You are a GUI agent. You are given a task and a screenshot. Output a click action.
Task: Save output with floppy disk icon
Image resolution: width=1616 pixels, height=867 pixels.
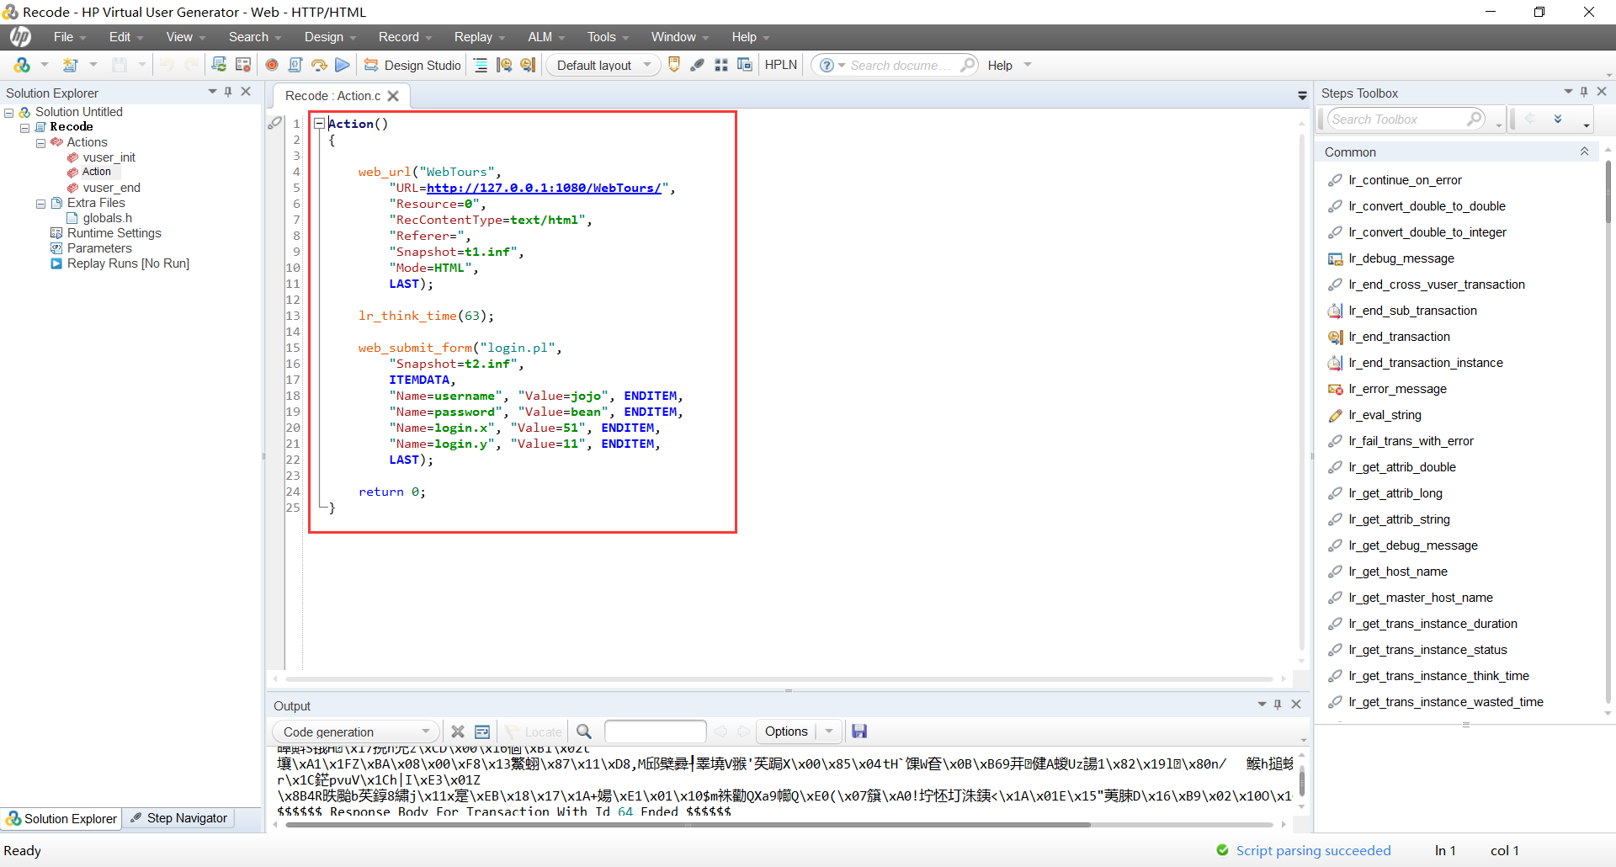859,731
